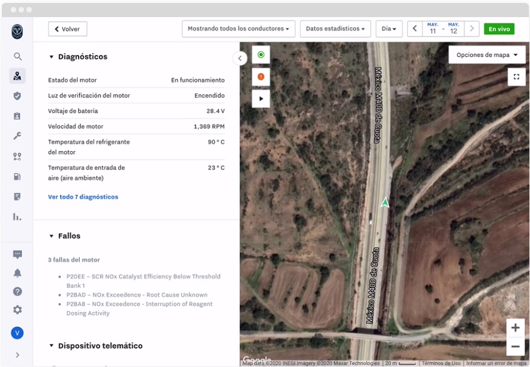The width and height of the screenshot is (530, 367).
Task: Toggle the En vivo live mode button
Action: (x=499, y=29)
